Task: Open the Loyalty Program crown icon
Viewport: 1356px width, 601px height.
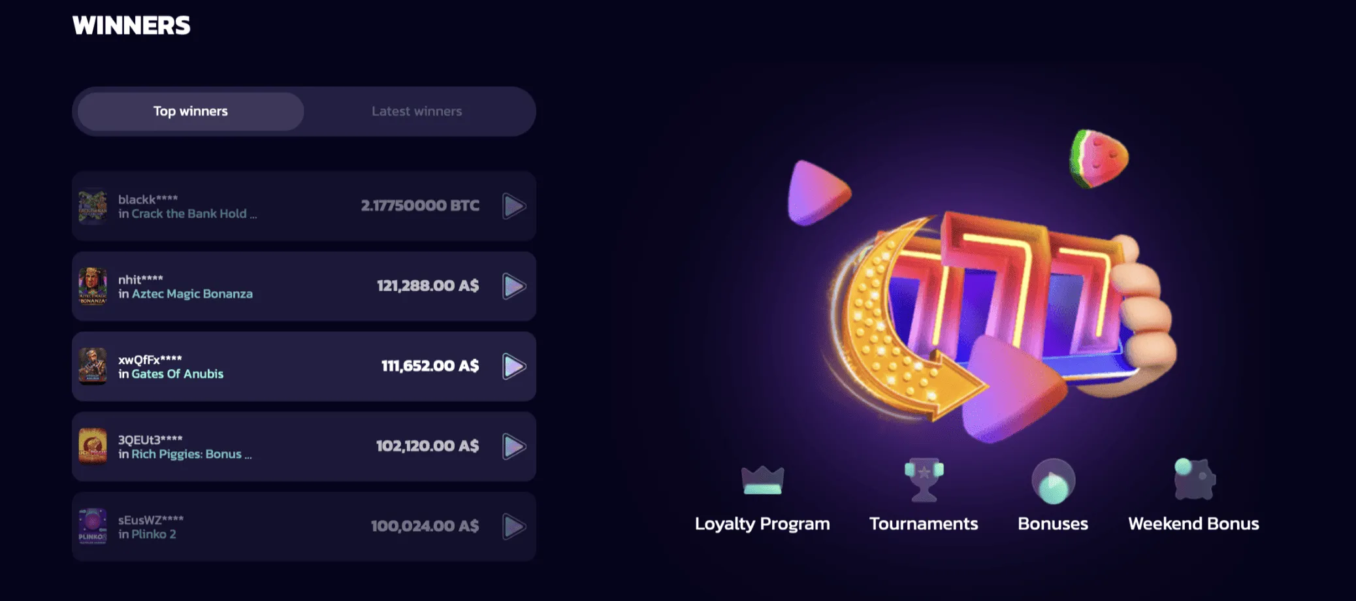Action: click(x=762, y=480)
